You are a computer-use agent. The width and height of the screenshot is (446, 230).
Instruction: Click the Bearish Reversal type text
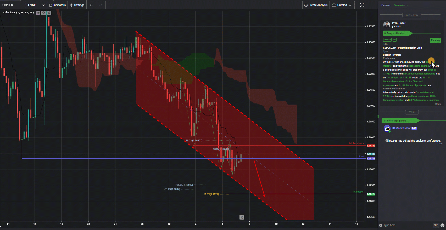click(x=392, y=55)
